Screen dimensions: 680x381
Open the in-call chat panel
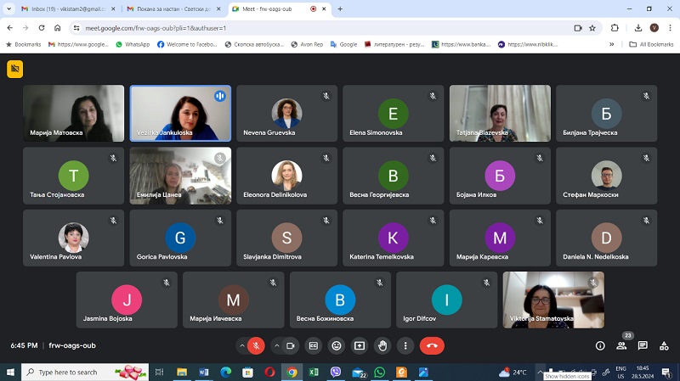(x=643, y=345)
